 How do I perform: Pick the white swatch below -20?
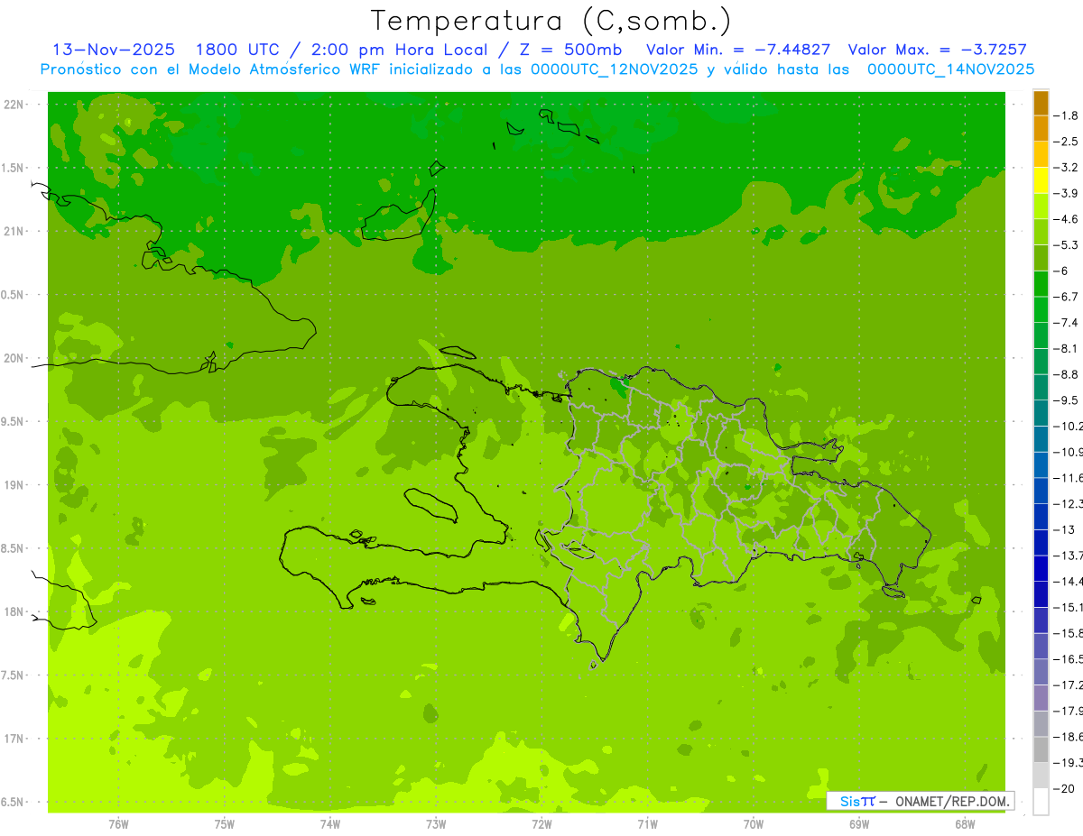point(1041,802)
